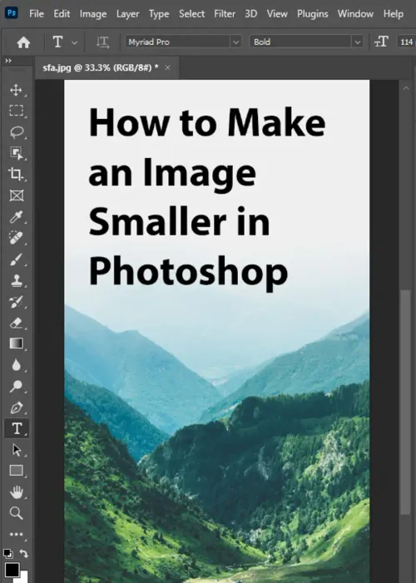Screen dimensions: 416x583
Task: Open the 3D menu
Action: [250, 14]
